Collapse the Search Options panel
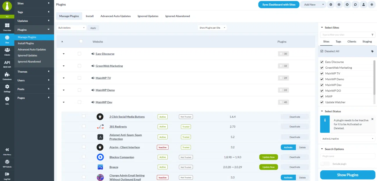377x181 pixels. [x=322, y=149]
